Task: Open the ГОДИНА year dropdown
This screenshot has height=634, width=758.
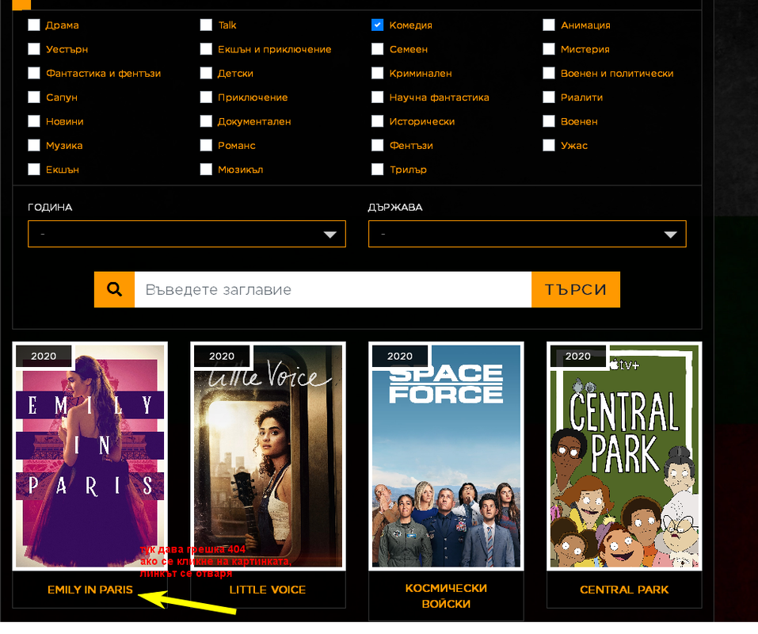Action: click(187, 234)
